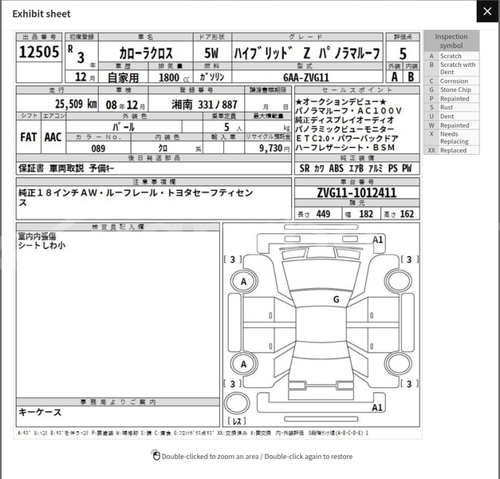Viewport: 500px width, 479px height.
Task: Click the Exhibit sheet title
Action: coord(41,14)
